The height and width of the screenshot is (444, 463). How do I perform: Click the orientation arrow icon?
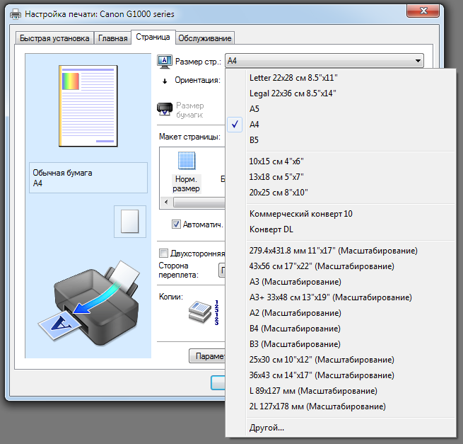165,81
